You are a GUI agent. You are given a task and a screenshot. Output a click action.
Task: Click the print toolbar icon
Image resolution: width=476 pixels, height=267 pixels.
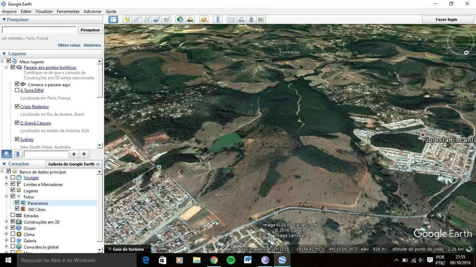[x=241, y=19]
